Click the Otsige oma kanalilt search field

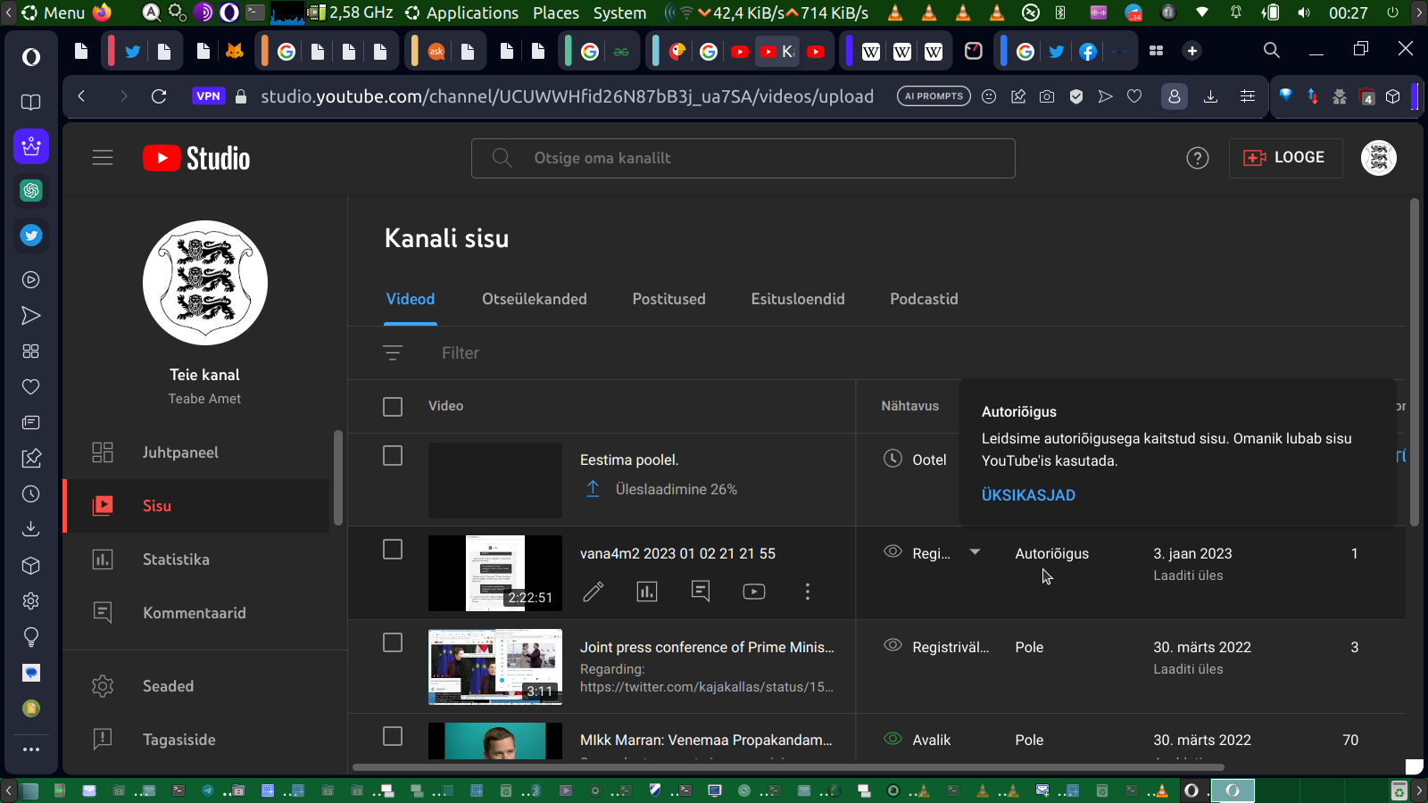[x=743, y=158]
